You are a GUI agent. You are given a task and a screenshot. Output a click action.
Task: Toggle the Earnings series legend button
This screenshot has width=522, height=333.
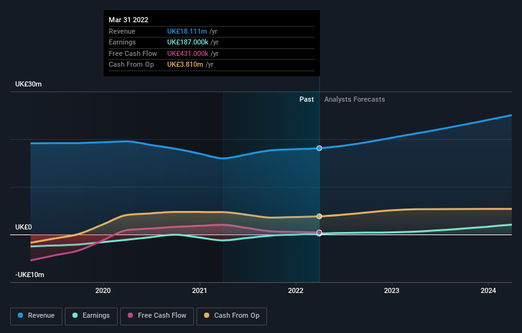pyautogui.click(x=91, y=316)
